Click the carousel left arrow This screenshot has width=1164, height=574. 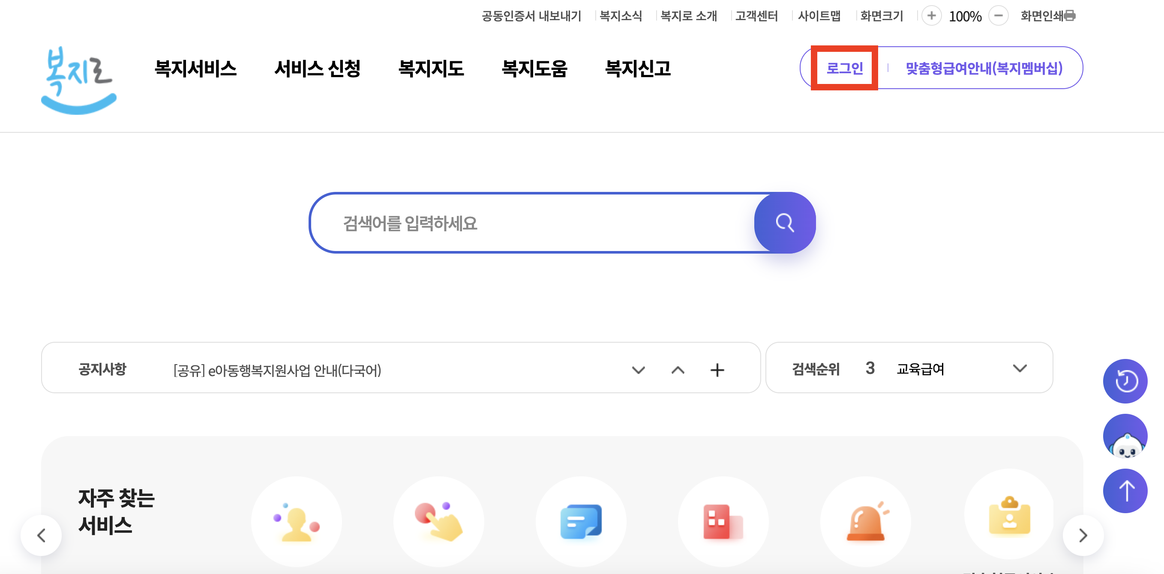coord(42,535)
